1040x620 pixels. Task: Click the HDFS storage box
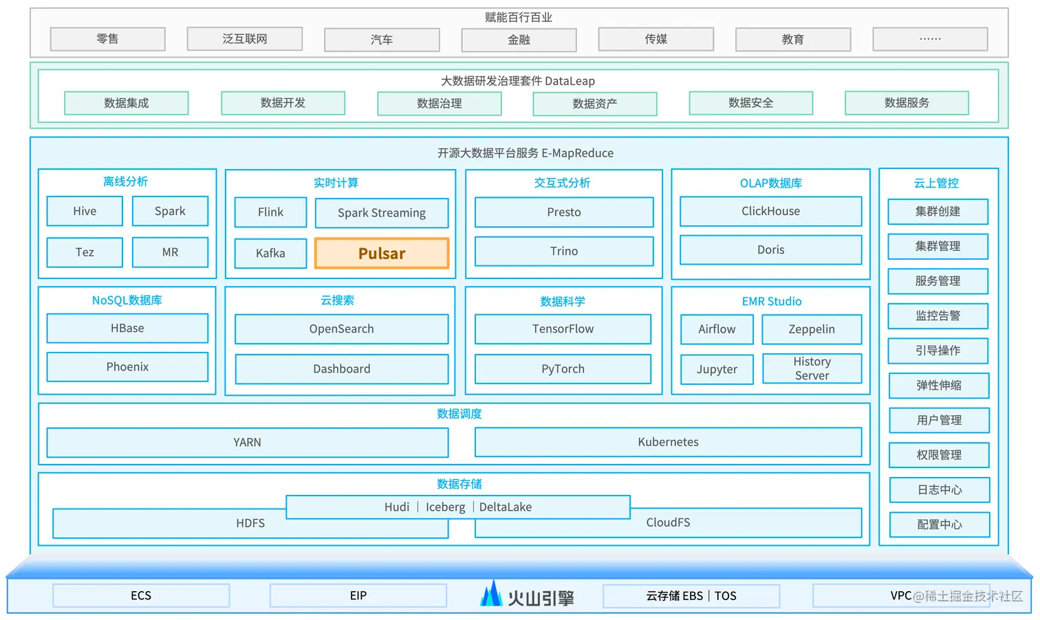(x=250, y=523)
